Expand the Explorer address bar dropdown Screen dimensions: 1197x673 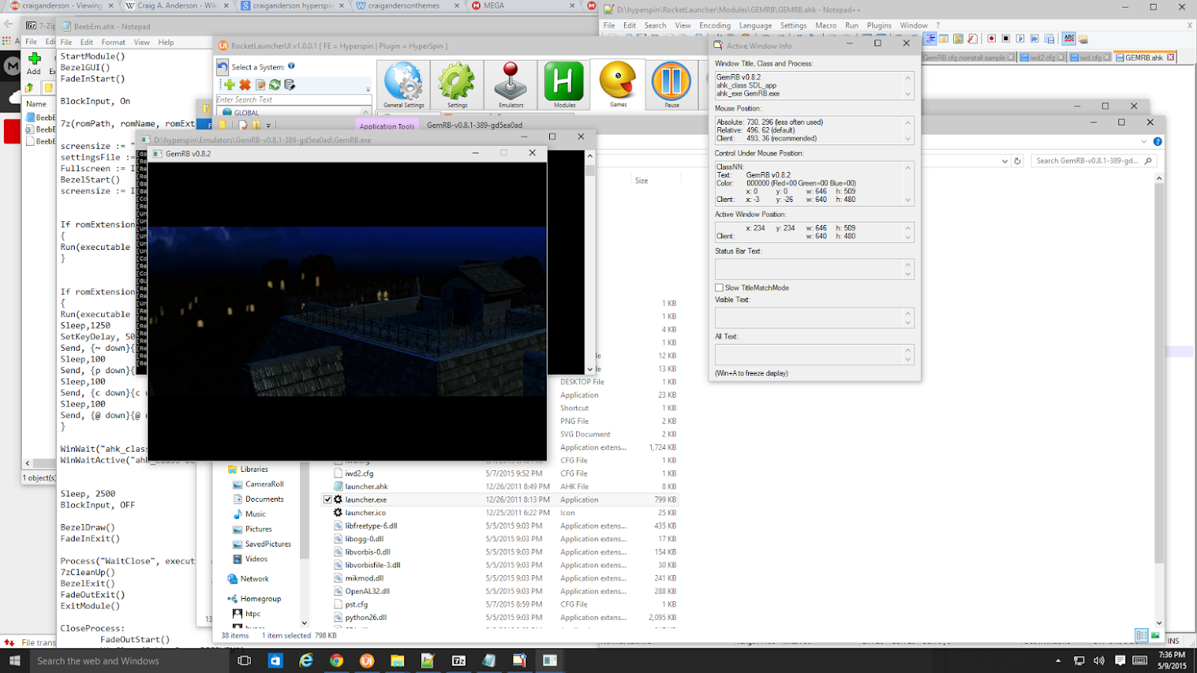coord(1004,161)
